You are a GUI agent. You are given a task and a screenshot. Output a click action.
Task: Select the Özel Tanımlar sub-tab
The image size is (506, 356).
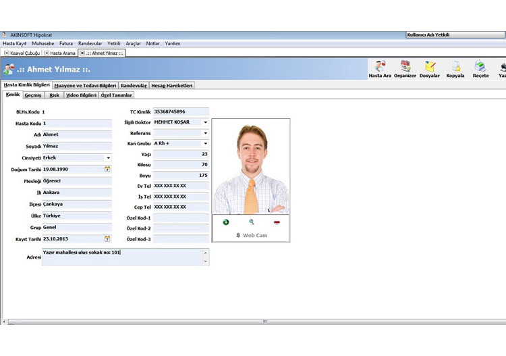[x=117, y=95]
